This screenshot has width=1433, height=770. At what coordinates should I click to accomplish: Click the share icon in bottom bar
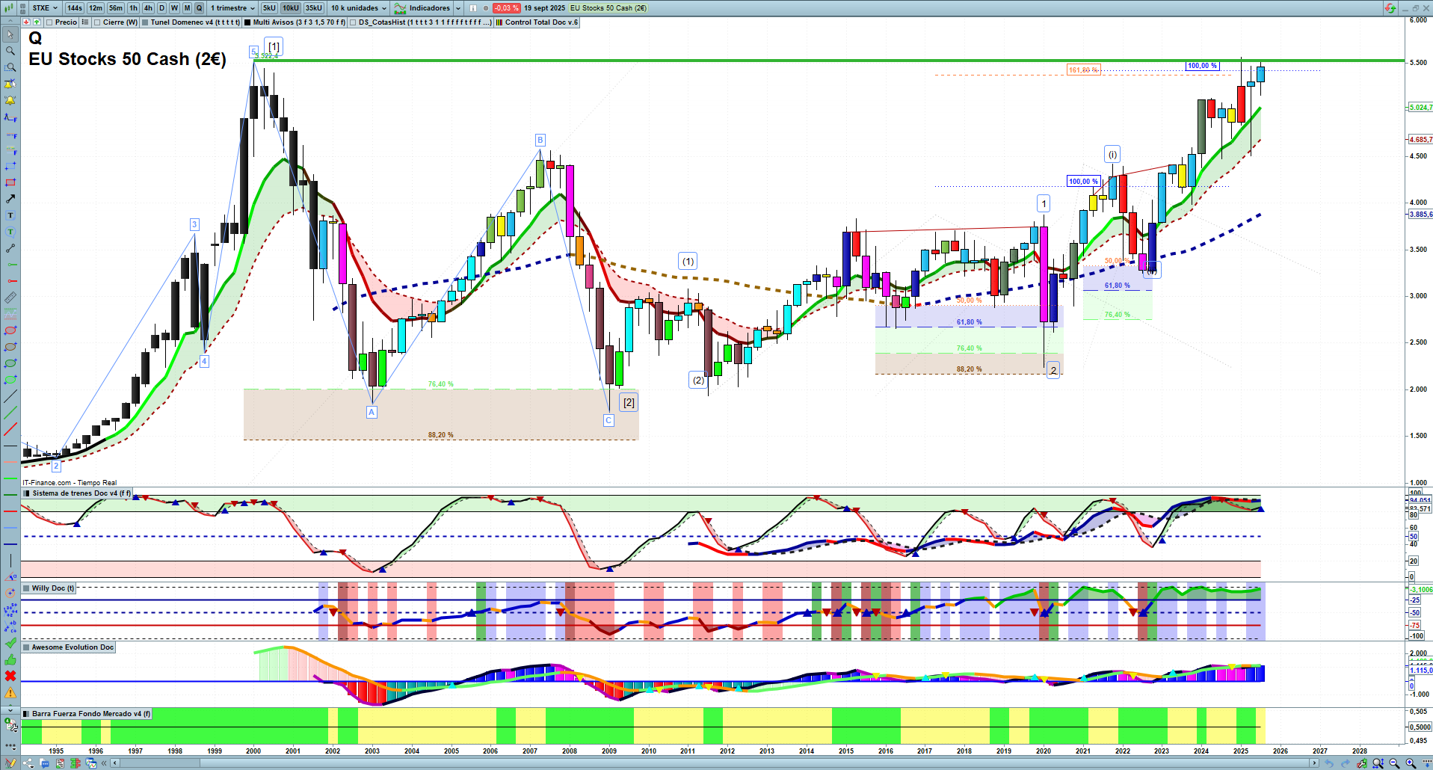[x=29, y=763]
